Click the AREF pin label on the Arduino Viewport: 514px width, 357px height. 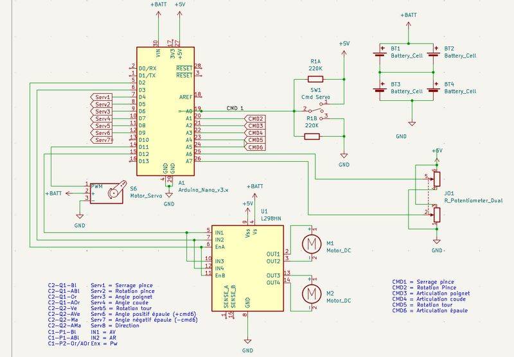point(186,97)
